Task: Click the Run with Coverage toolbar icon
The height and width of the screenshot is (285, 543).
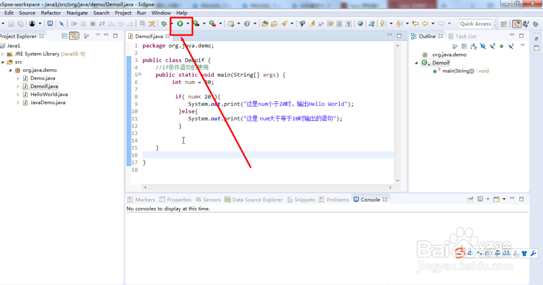Action: pyautogui.click(x=197, y=23)
